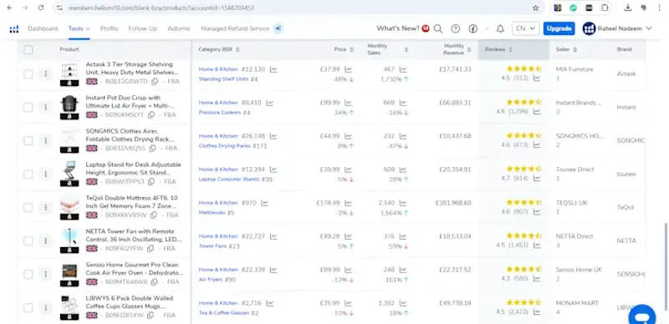Screen dimensions: 669x324
Task: Open the help question mark icon
Action: tap(455, 28)
